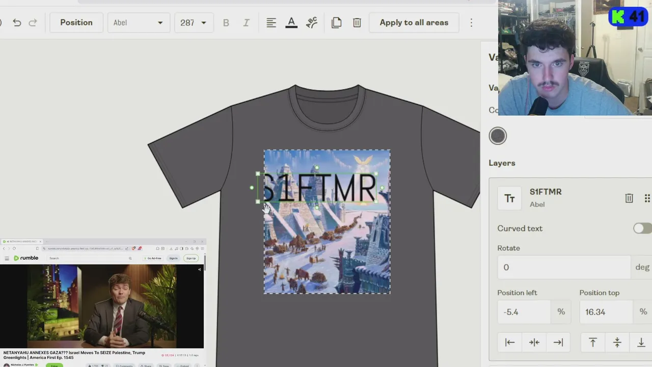Open the text effects tool

(312, 22)
